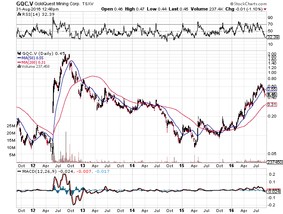The image size is (283, 214).
Task: Click year 14 on the price panel date axis
Action: (x=132, y=166)
